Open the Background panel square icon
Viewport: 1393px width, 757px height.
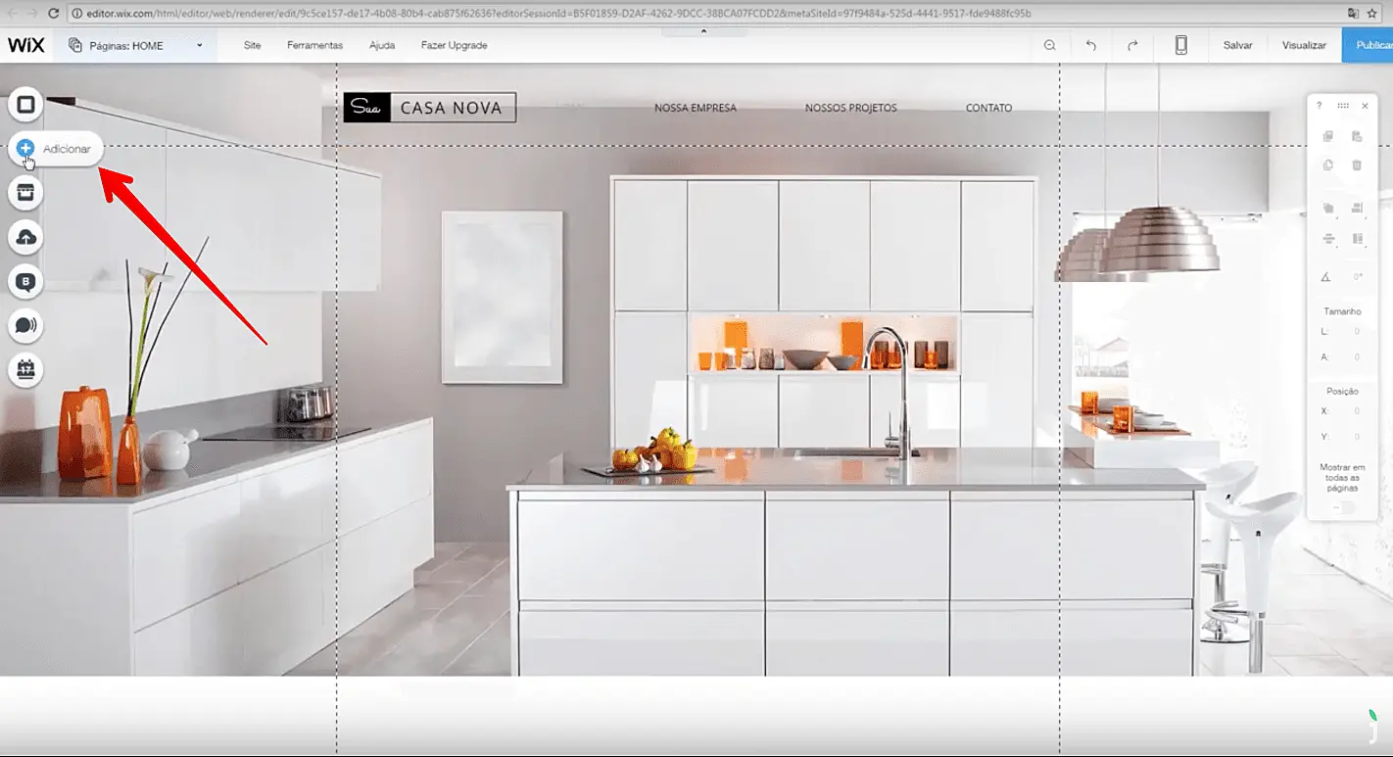[x=25, y=104]
